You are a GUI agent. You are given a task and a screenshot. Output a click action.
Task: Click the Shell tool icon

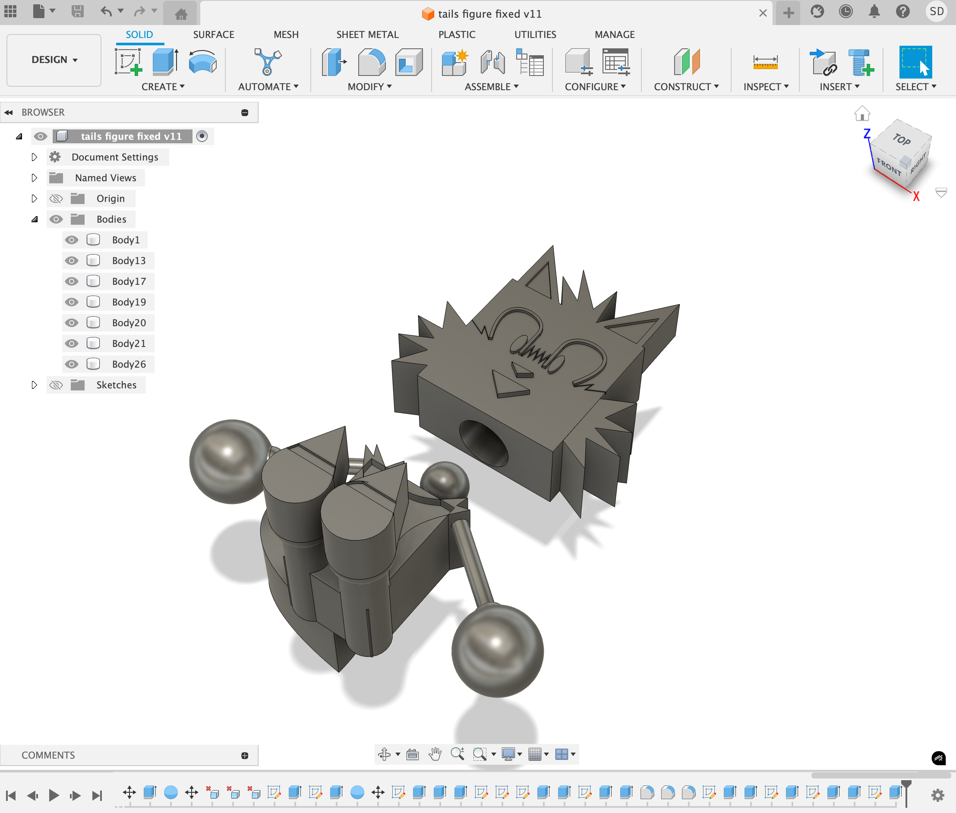click(x=408, y=62)
